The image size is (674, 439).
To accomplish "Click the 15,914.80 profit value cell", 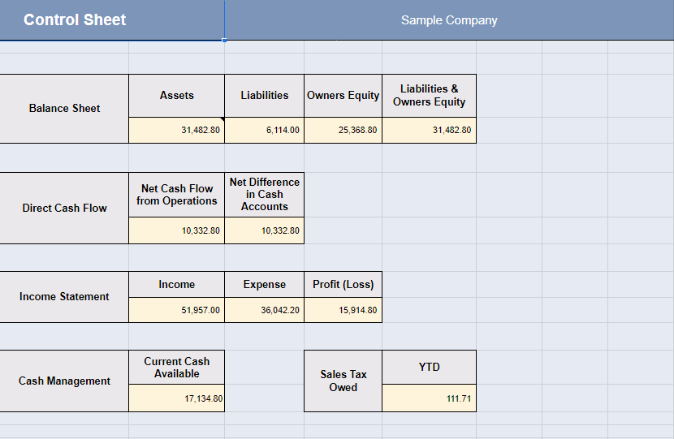I will [343, 310].
